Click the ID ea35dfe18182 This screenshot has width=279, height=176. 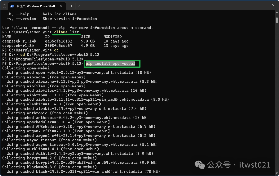tap(59, 41)
